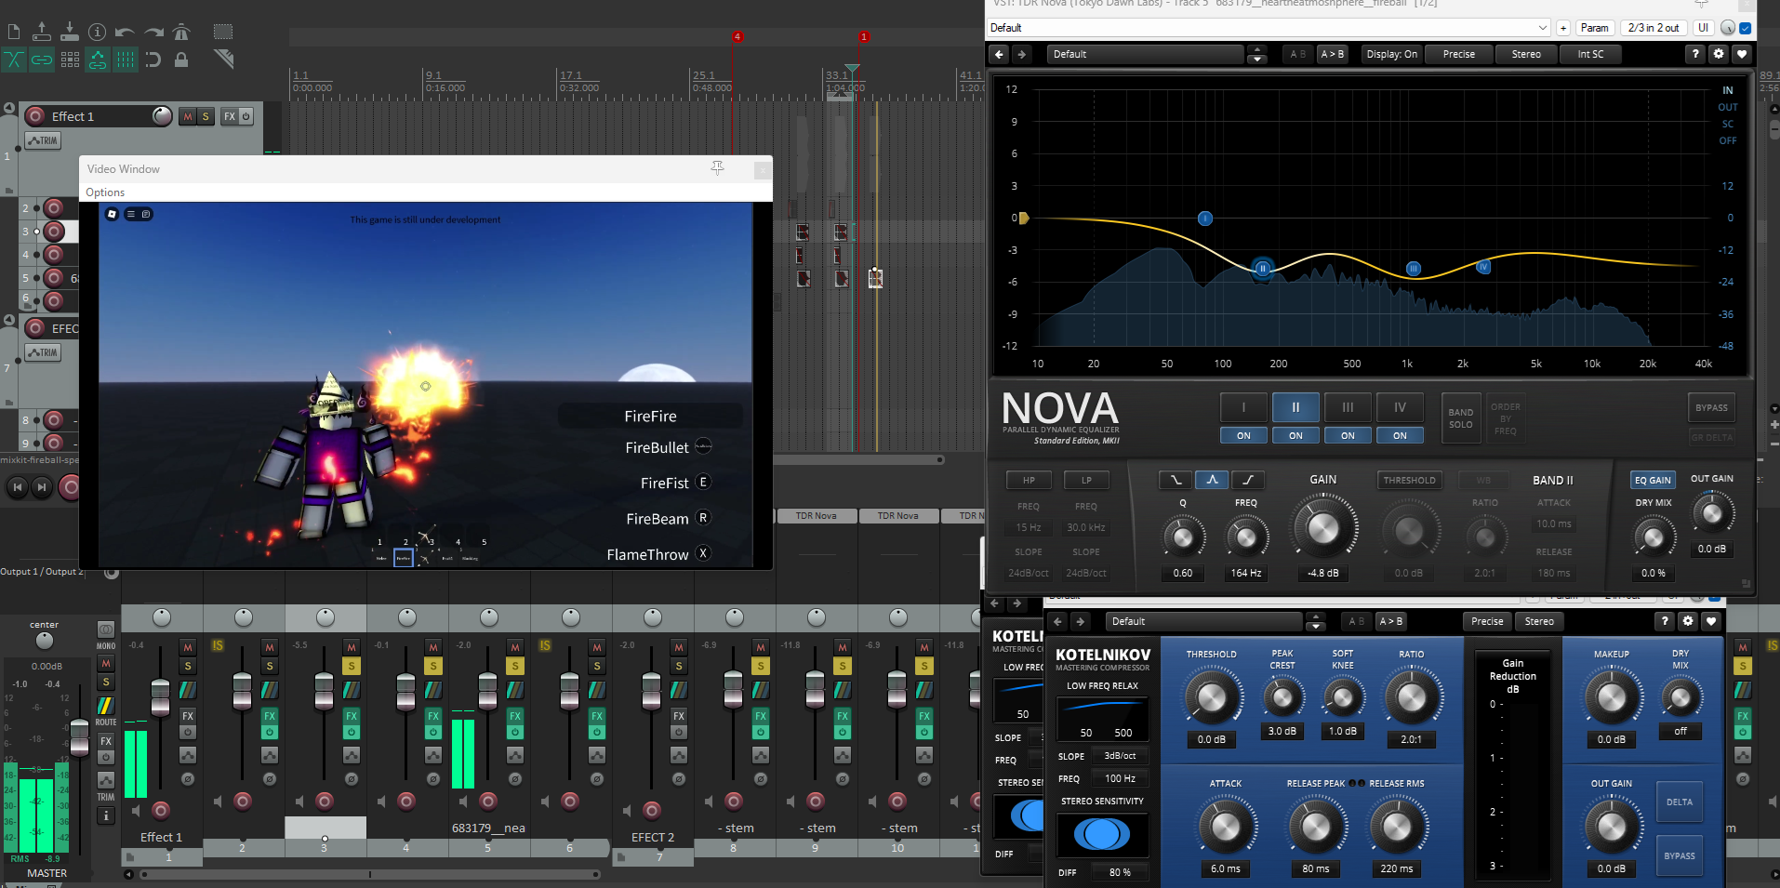Toggle the item grouping chain-link icon
The image size is (1780, 888).
pyautogui.click(x=42, y=60)
